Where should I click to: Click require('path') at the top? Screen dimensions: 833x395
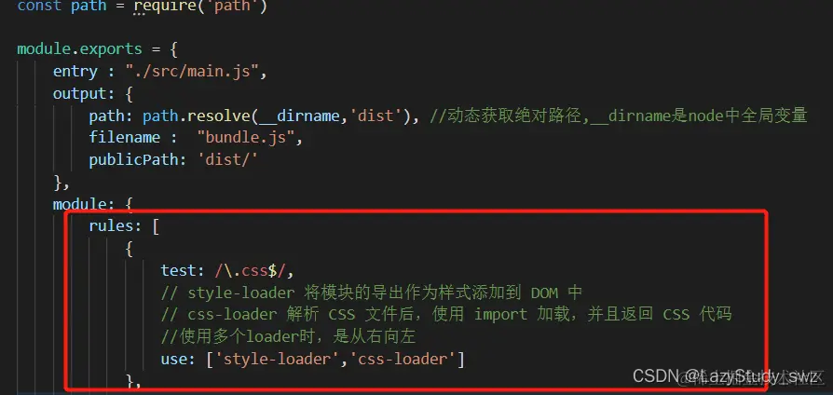click(x=200, y=7)
